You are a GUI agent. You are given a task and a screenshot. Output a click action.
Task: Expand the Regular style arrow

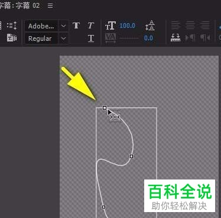(x=63, y=39)
